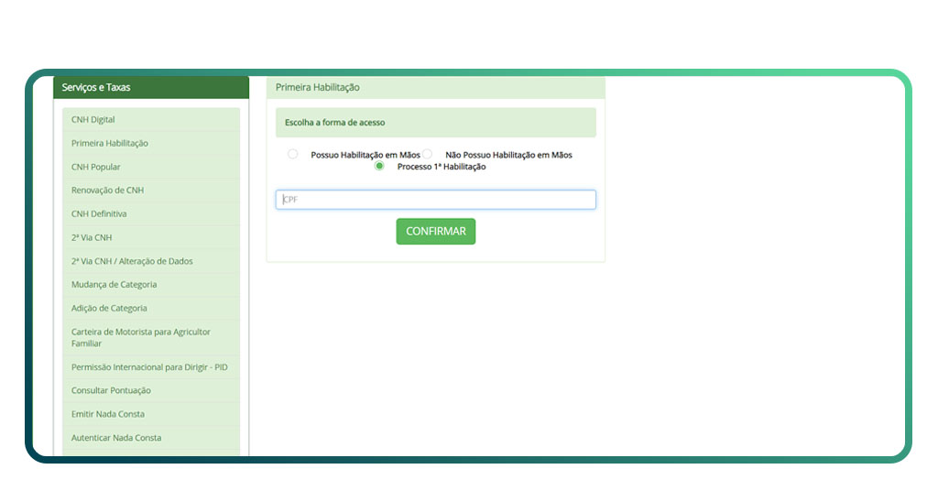
Task: Open the 2ª Via CNH option
Action: click(x=92, y=238)
